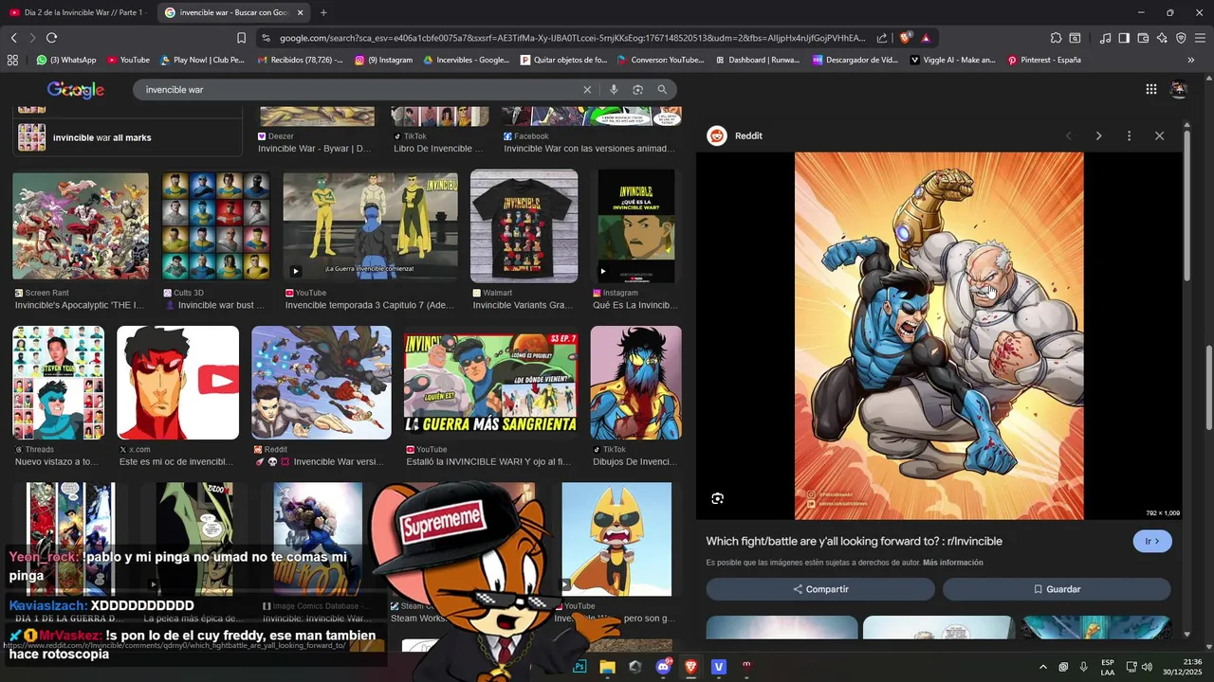Viewport: 1214px width, 682px height.
Task: Click the Google logo
Action: click(x=76, y=89)
